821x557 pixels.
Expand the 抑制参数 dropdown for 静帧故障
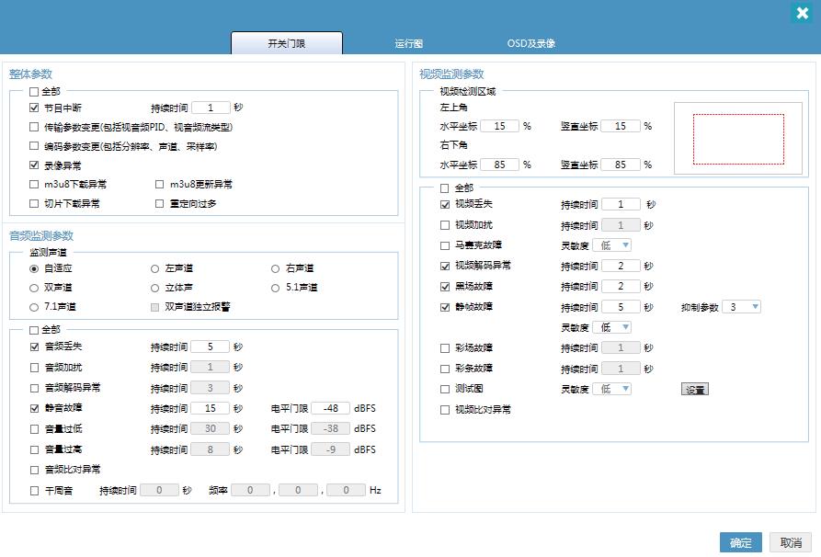click(742, 307)
